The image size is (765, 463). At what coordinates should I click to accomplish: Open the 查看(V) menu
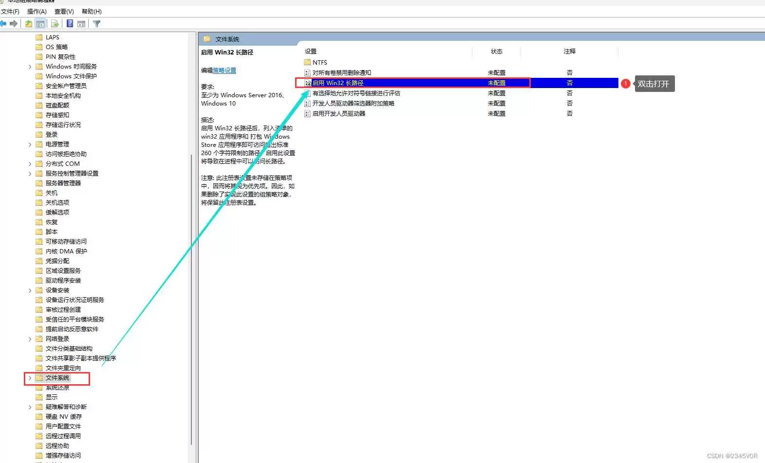pos(64,11)
